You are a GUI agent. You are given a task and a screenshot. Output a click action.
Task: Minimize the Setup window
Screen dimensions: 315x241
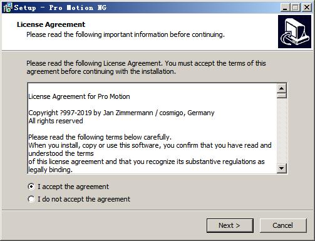click(x=285, y=8)
